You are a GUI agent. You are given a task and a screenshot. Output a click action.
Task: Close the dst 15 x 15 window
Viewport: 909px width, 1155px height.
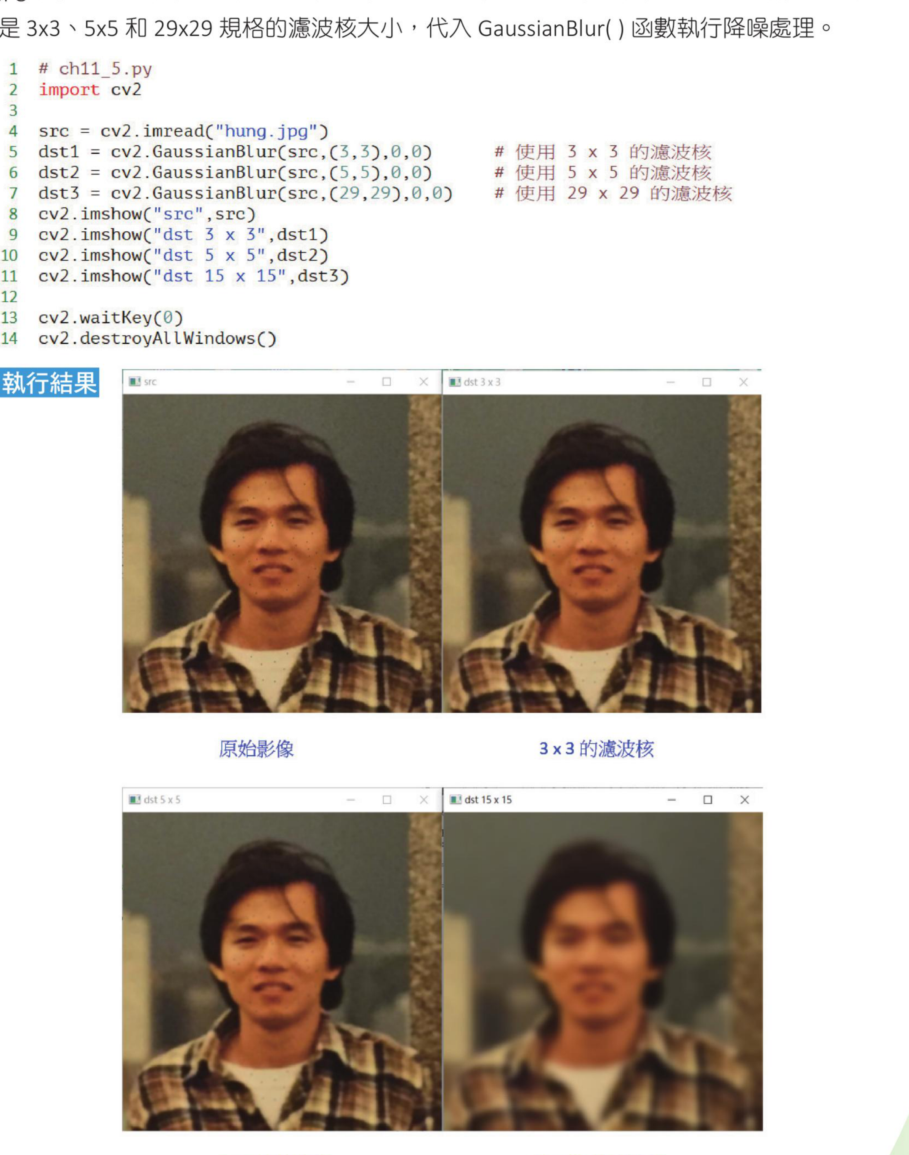click(x=745, y=799)
